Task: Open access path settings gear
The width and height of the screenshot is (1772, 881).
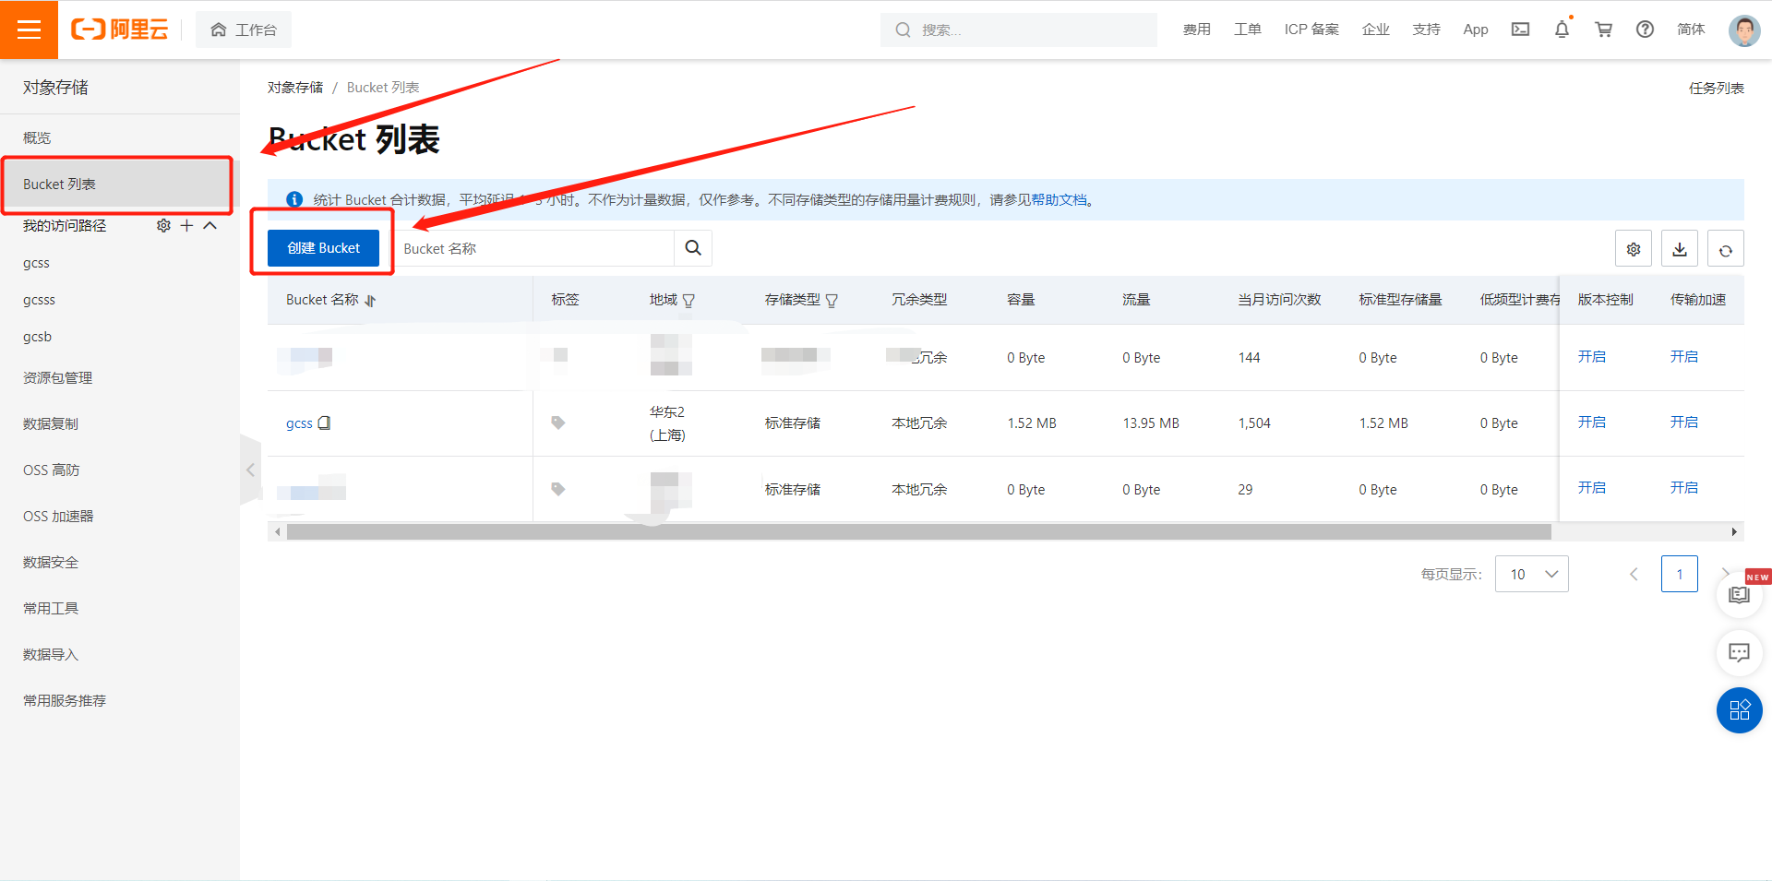Action: (x=163, y=225)
